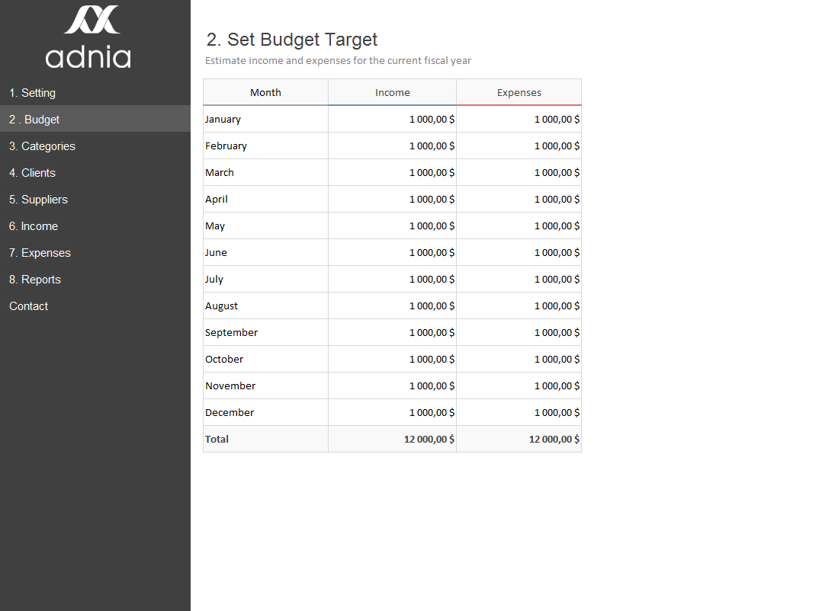Click the April expenses cell
This screenshot has width=822, height=611.
coord(519,200)
